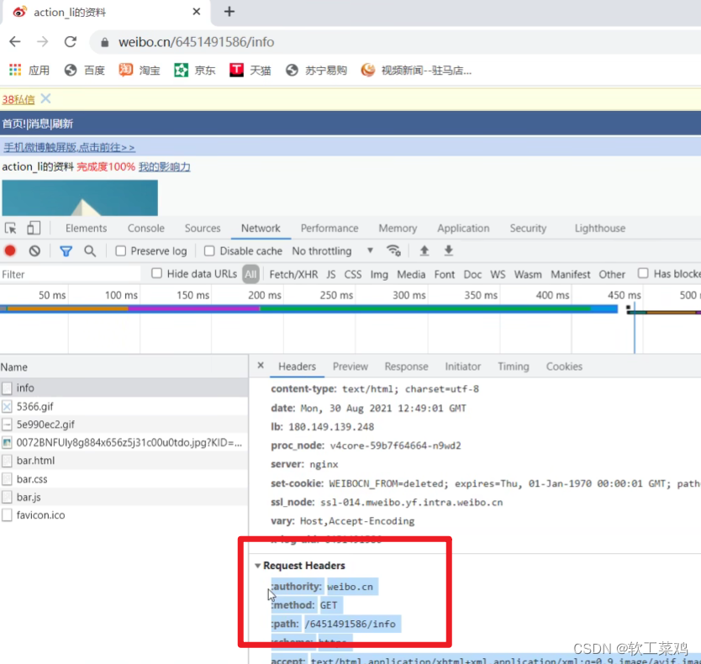This screenshot has width=701, height=664.
Task: Switch to the Elements tab
Action: [86, 228]
